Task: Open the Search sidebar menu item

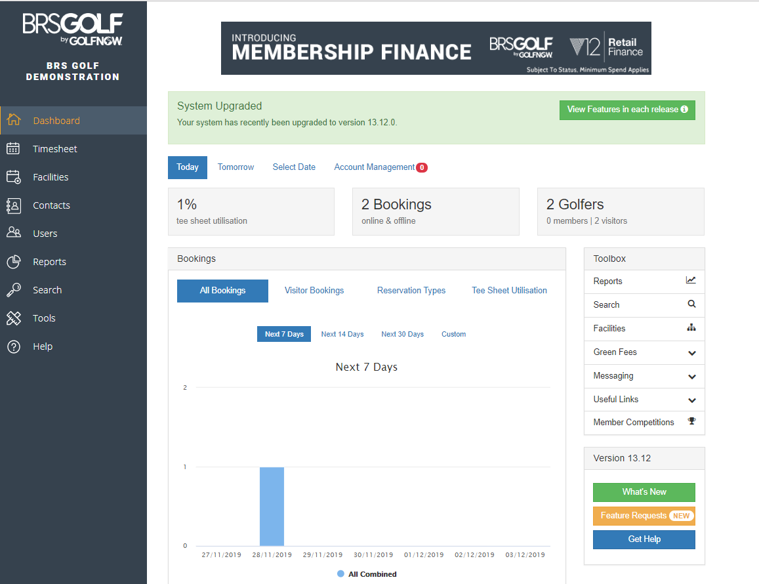Action: tap(73, 290)
